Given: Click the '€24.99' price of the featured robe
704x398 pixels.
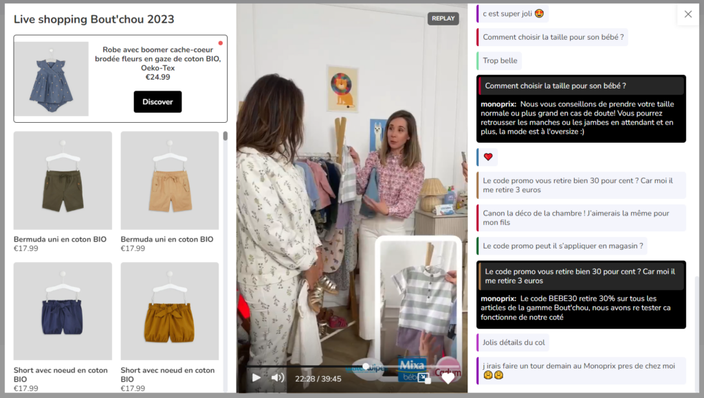Looking at the screenshot, I should [x=157, y=77].
